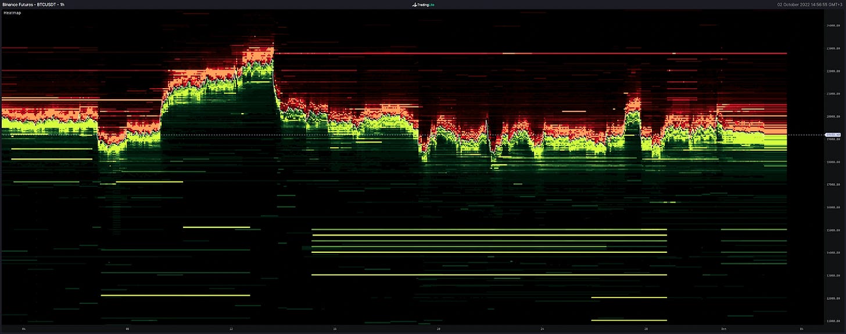Click the 20000.00 price axis label
The image size is (846, 334).
(833, 116)
